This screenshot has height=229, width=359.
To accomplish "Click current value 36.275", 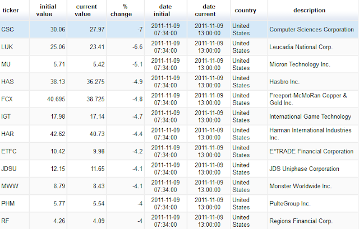I will pyautogui.click(x=95, y=82).
